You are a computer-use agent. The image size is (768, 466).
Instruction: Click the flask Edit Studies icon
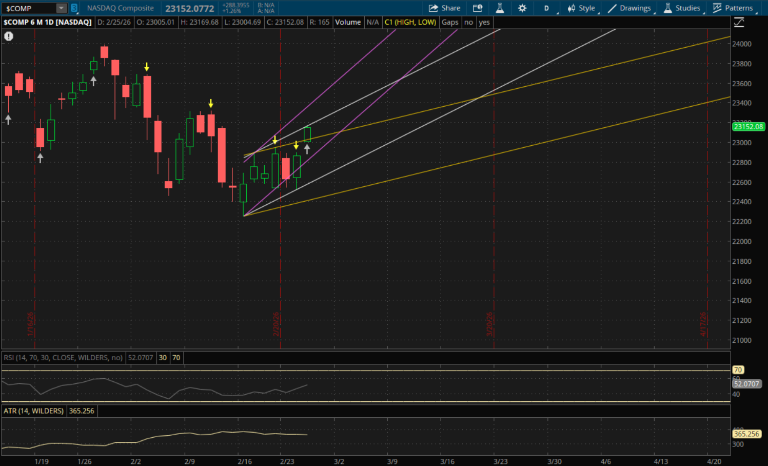point(499,8)
